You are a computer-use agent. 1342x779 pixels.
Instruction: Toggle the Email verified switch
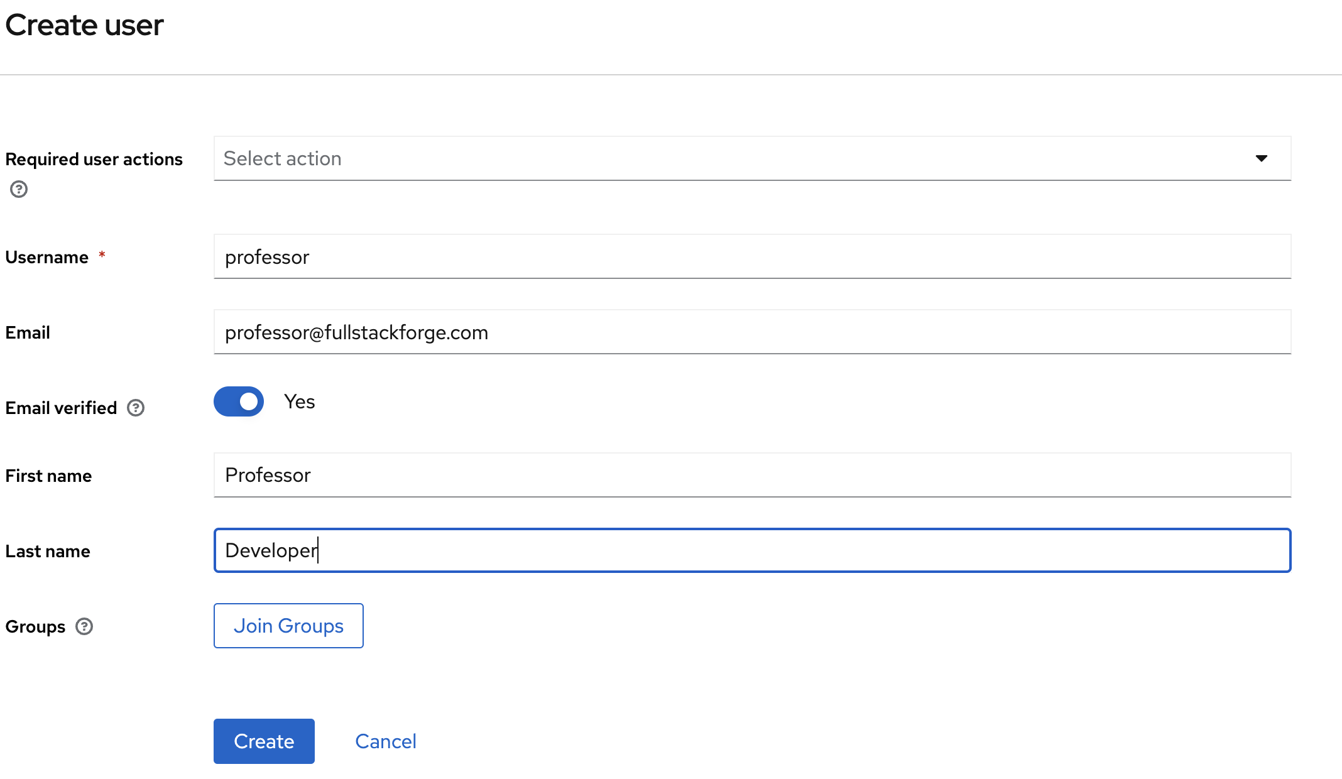coord(239,401)
